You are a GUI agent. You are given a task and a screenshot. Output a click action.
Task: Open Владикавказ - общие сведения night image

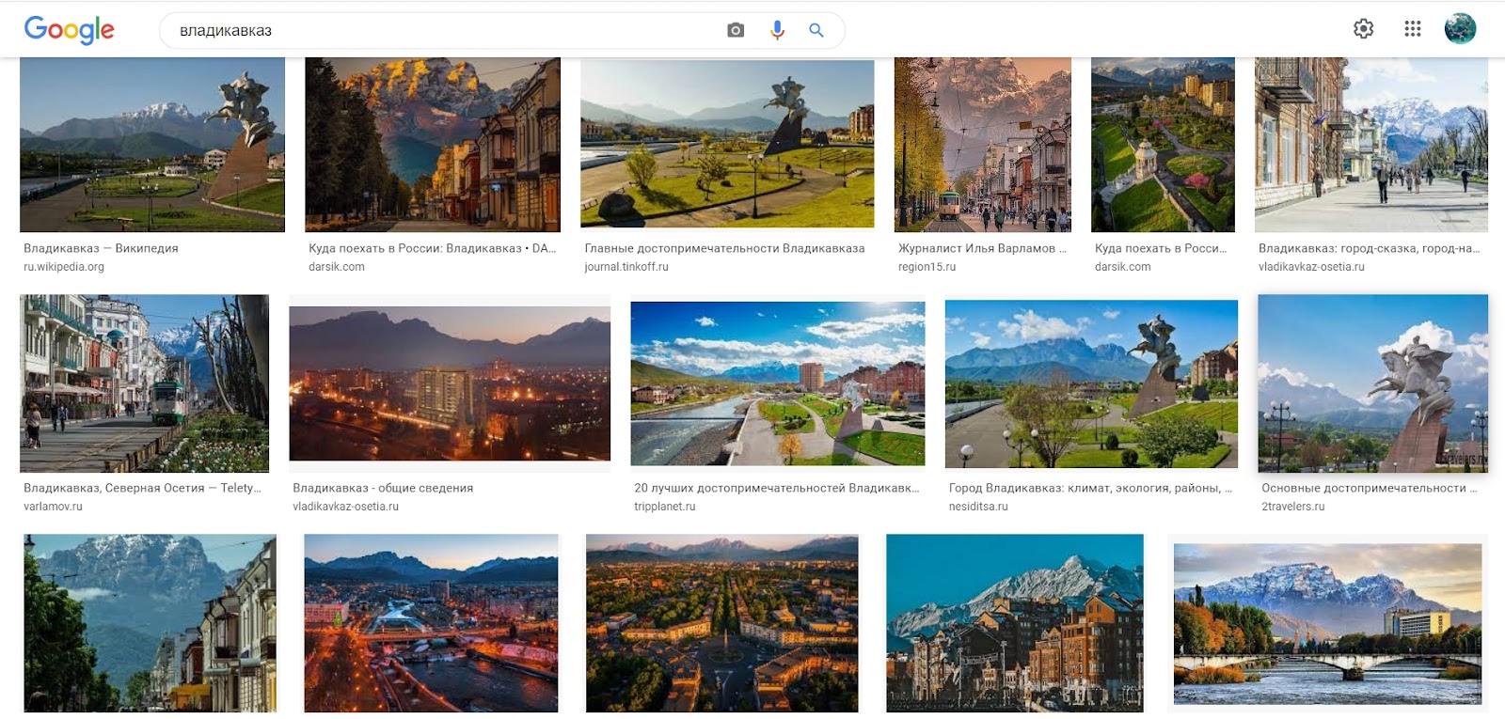(450, 383)
